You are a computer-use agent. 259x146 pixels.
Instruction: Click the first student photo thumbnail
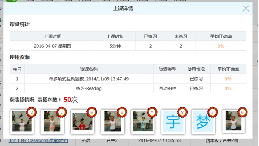point(22,121)
